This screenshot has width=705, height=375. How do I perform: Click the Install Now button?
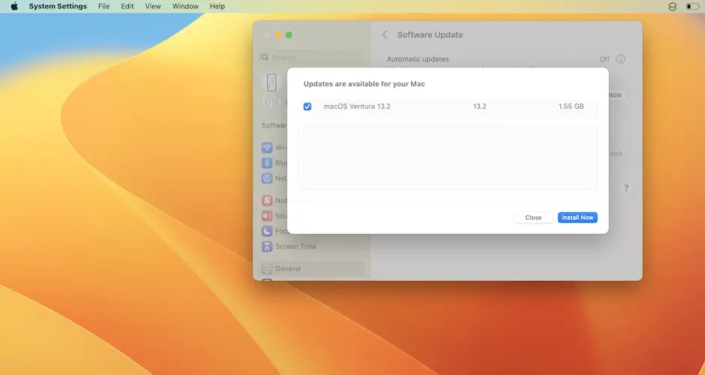[x=577, y=217]
